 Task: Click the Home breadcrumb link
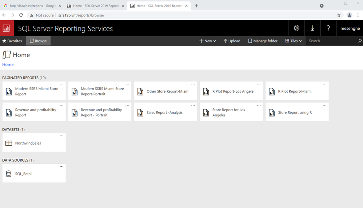tap(8, 65)
